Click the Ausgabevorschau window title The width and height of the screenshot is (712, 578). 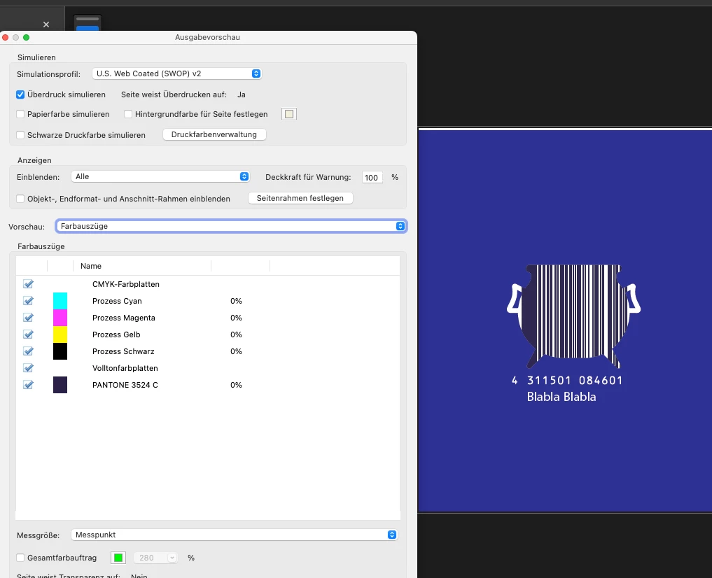point(207,37)
